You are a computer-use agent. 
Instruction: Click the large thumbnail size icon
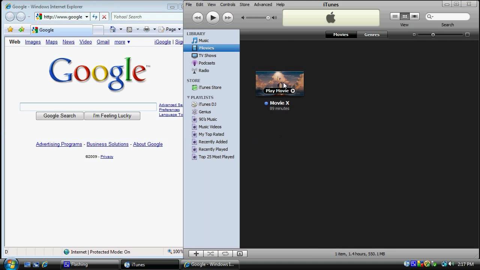(x=467, y=34)
